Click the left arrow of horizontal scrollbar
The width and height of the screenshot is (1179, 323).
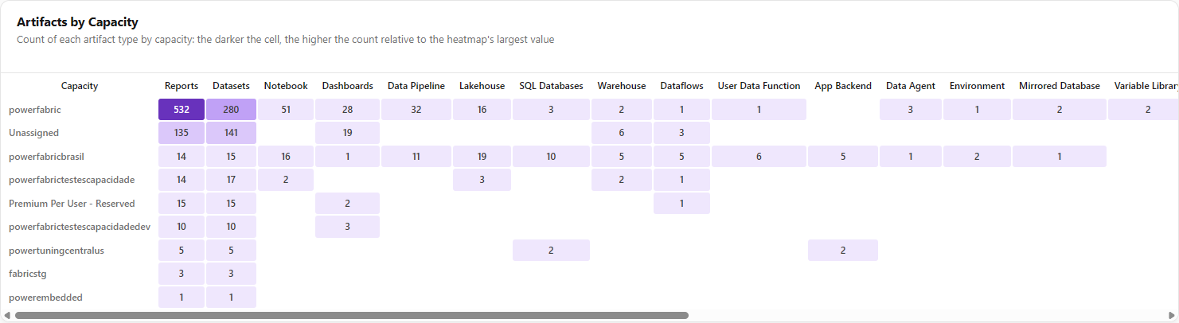6,316
